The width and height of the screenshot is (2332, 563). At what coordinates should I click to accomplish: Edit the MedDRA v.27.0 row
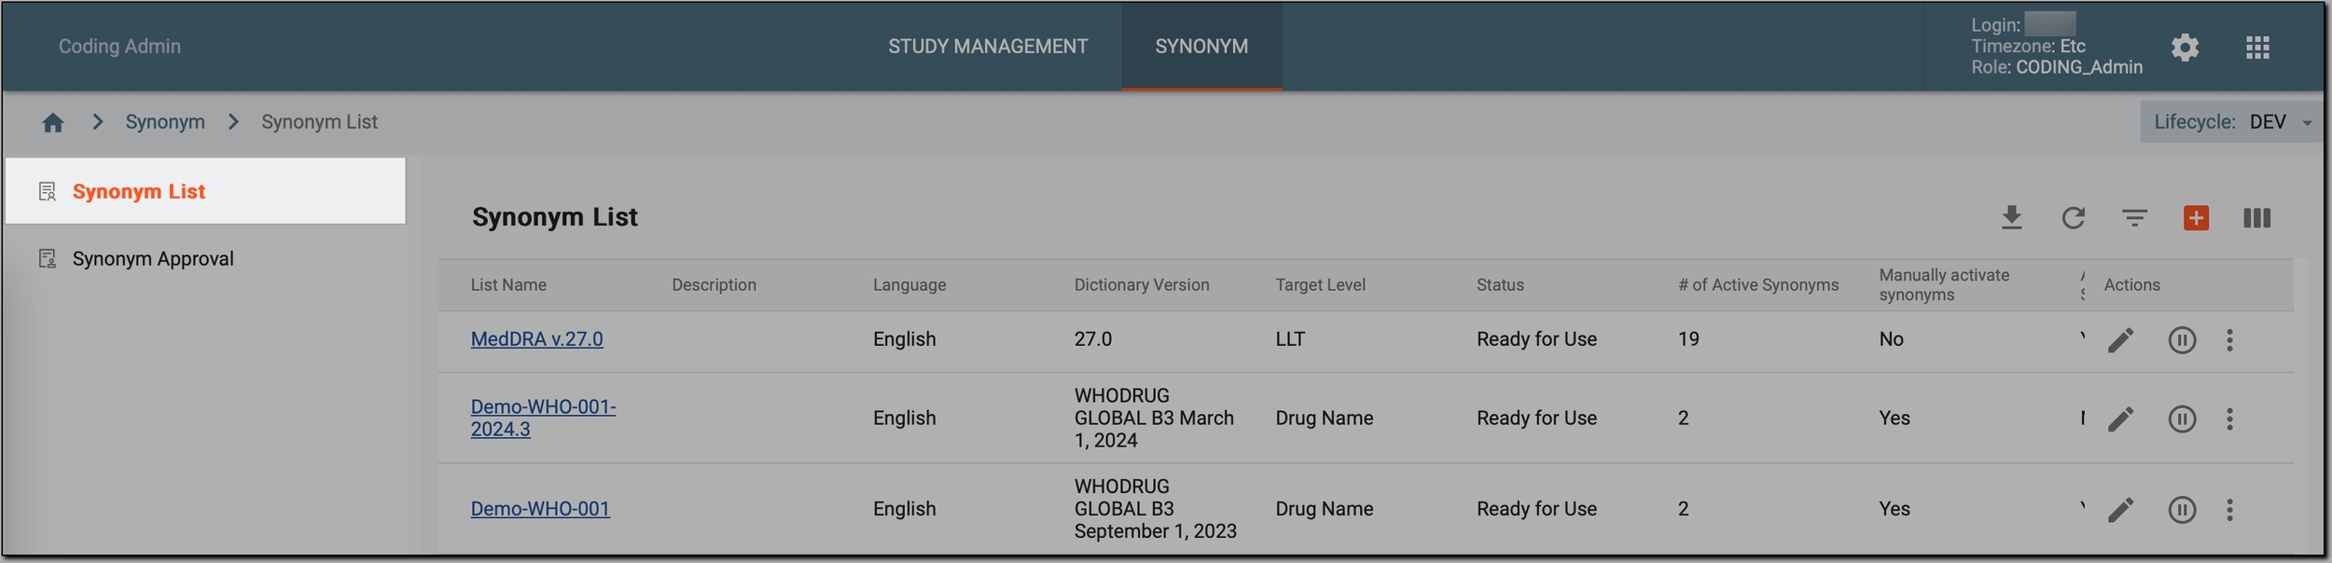click(2121, 340)
